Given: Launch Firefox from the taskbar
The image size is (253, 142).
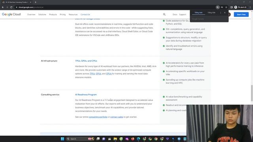Looking at the screenshot, I should [x=133, y=139].
